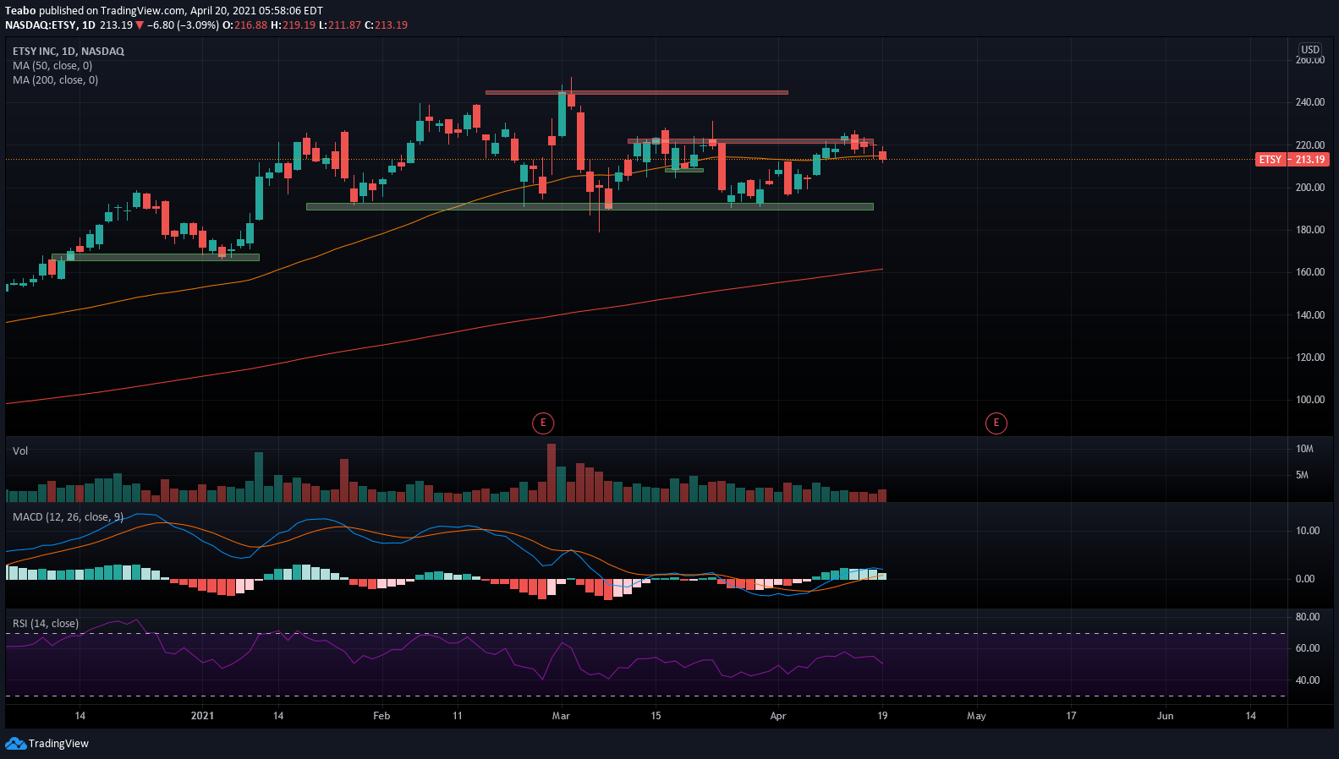Click the 'Apr' date on time axis
Viewport: 1339px width, 759px height.
pos(778,716)
